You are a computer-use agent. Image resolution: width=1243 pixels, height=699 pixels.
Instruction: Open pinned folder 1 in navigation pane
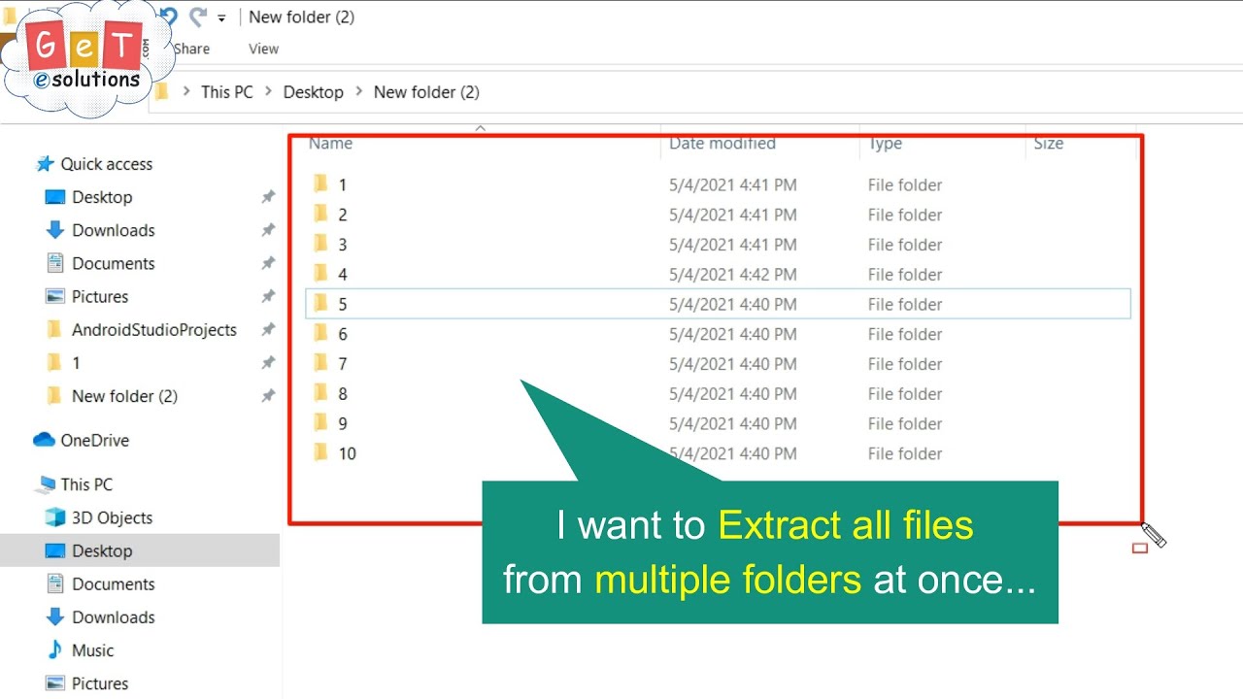(x=76, y=363)
